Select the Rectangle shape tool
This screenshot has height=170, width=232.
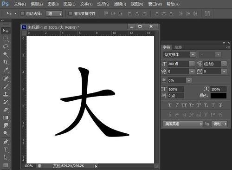[6, 165]
